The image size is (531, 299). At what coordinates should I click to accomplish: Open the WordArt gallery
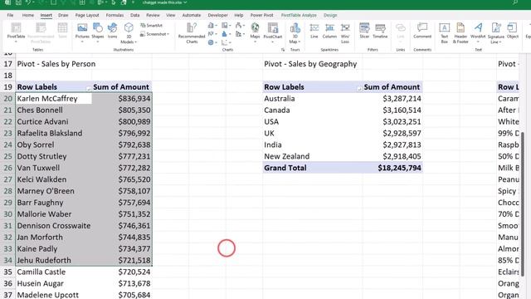pyautogui.click(x=478, y=33)
